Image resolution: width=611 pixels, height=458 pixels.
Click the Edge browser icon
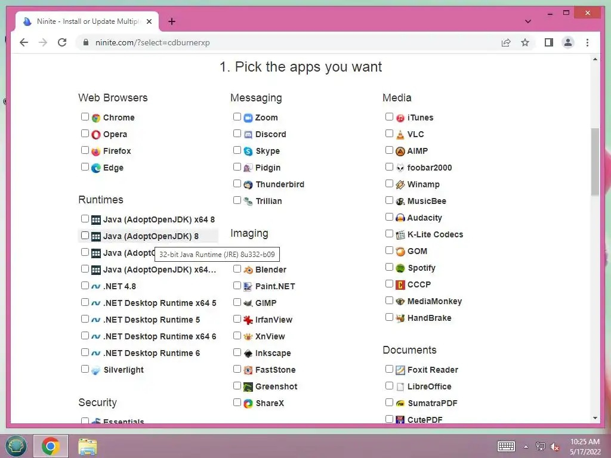tap(96, 168)
